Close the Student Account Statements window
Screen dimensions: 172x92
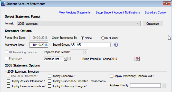point(167,4)
